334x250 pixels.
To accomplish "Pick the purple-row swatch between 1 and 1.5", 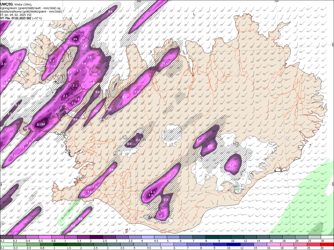I will [71, 237].
